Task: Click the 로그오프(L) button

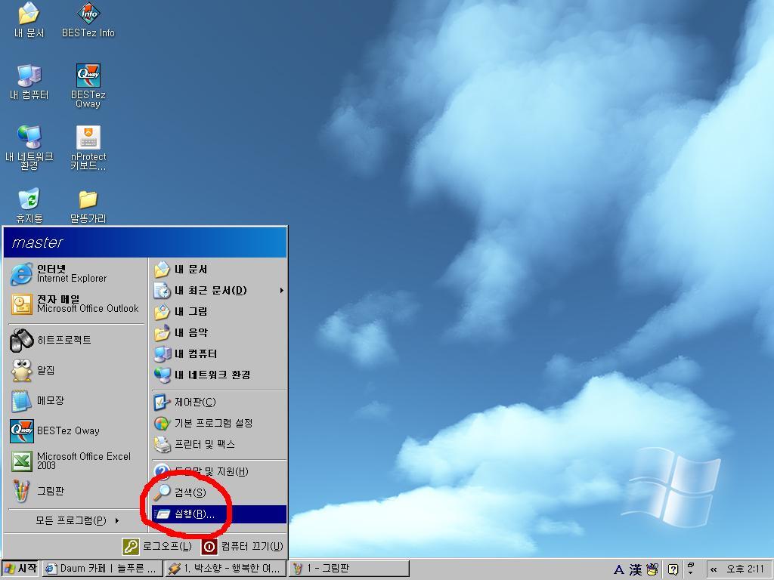Action: tap(157, 546)
